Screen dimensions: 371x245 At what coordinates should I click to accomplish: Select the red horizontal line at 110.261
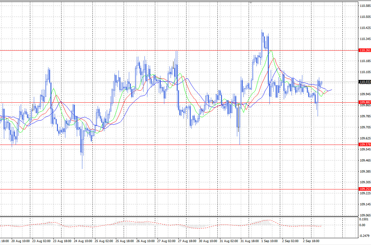tap(179, 50)
